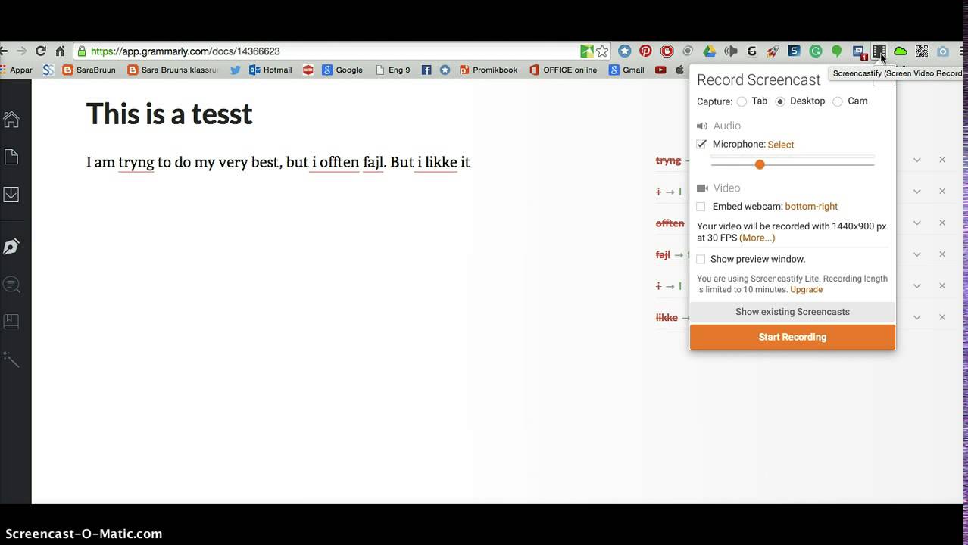Open the Promikbook bookmark

coord(489,70)
